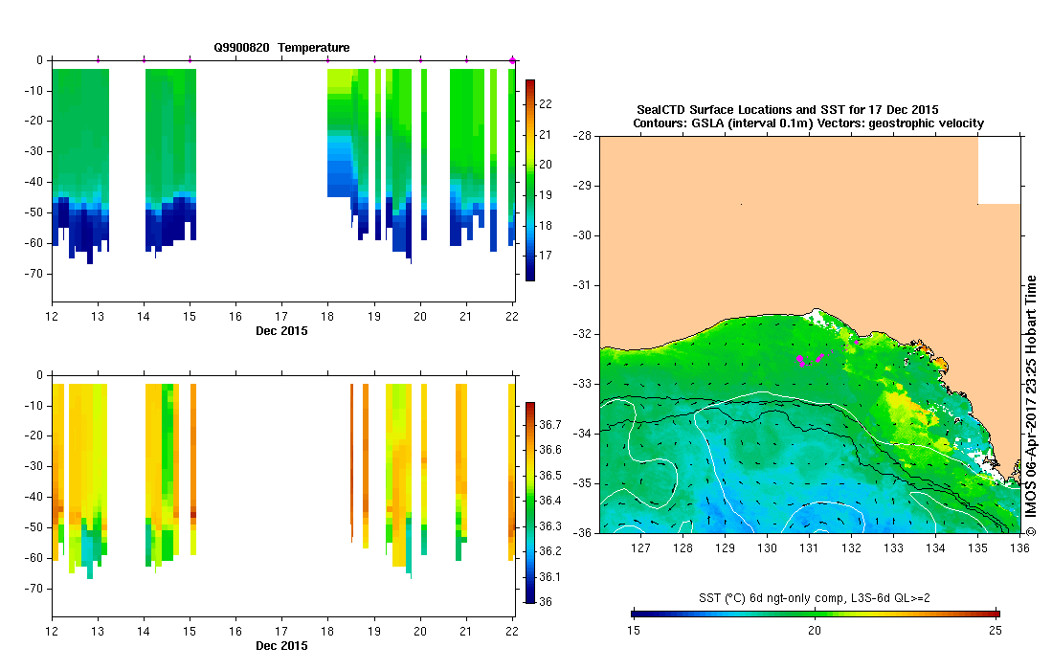Click the magenta marker above day 18 on the temperature plot's top axis
This screenshot has width=1052, height=670.
327,60
